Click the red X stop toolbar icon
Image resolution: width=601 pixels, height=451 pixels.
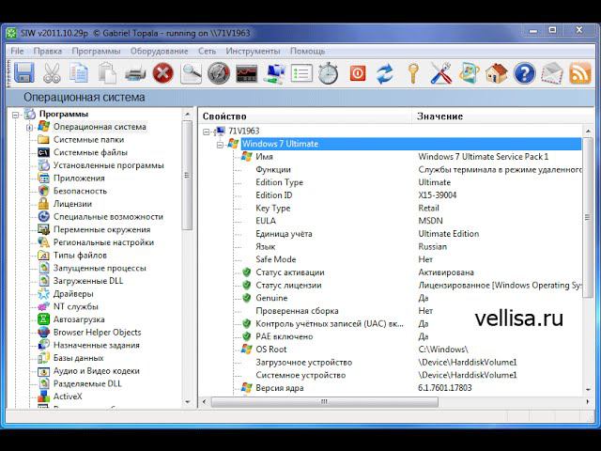click(162, 73)
